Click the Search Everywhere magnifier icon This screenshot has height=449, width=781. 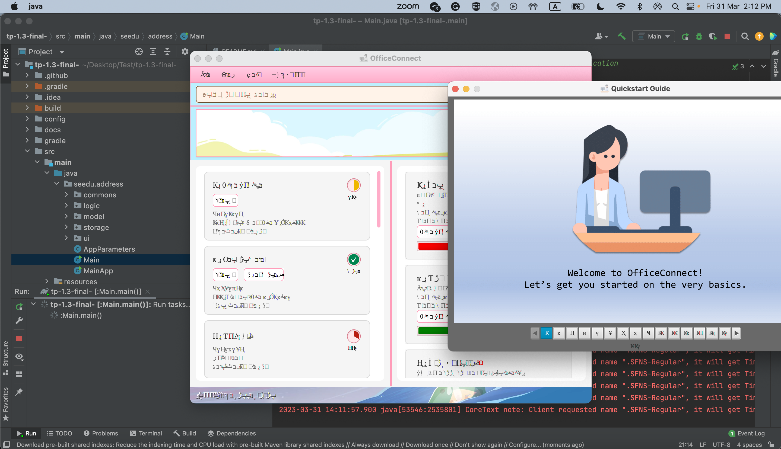point(745,36)
